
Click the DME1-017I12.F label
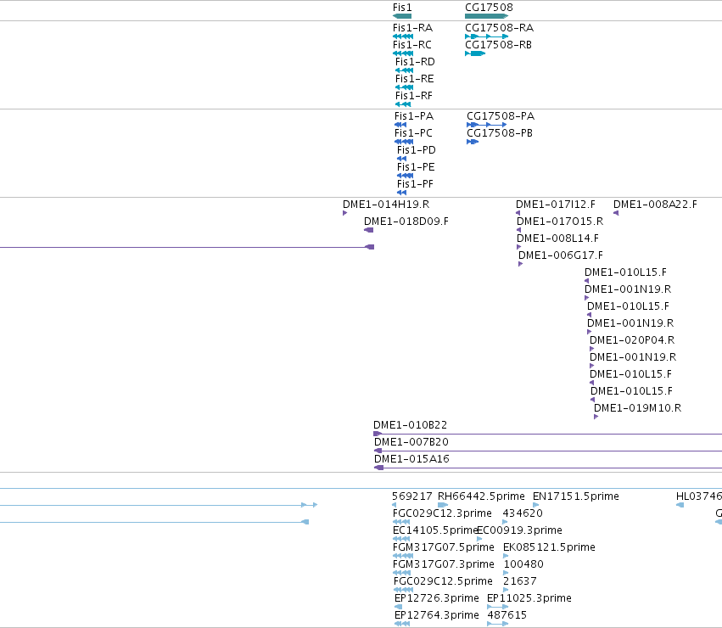[556, 205]
